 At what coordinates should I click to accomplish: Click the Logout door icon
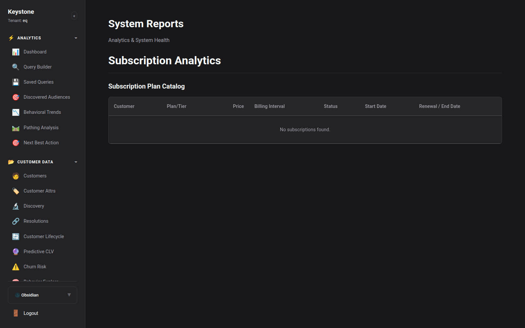16,313
